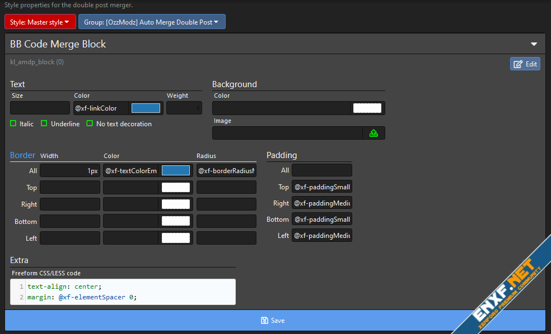Click the Border Top color swatch
The image size is (551, 334).
[x=175, y=188]
